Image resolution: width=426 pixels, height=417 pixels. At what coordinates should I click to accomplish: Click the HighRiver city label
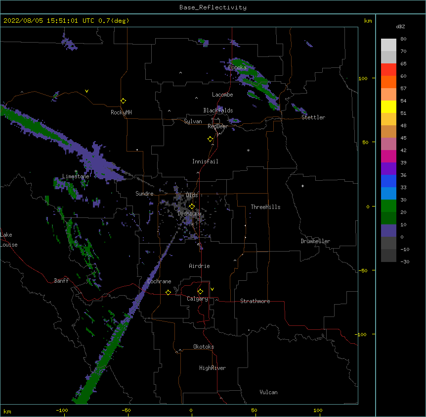(213, 368)
